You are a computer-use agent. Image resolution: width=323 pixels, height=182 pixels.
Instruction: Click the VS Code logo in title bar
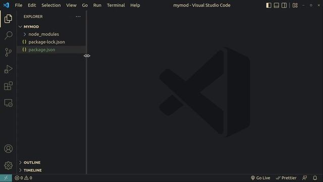6,5
